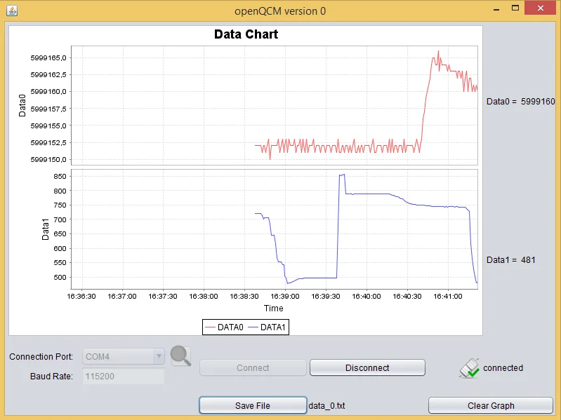The image size is (561, 420).
Task: Click the Clear Graph button
Action: point(491,406)
